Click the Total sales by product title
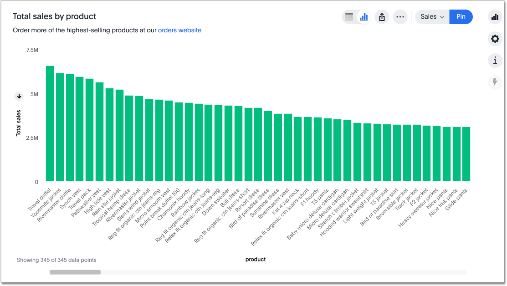The width and height of the screenshot is (507, 286). pyautogui.click(x=54, y=16)
